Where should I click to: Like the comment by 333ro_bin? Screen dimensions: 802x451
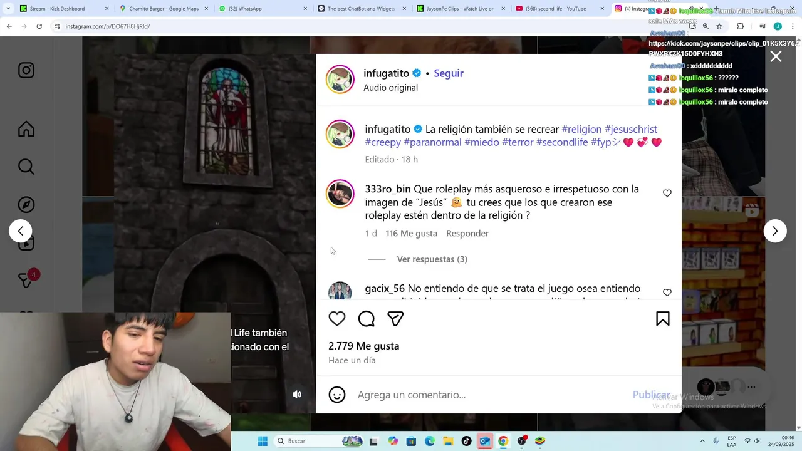coord(667,193)
